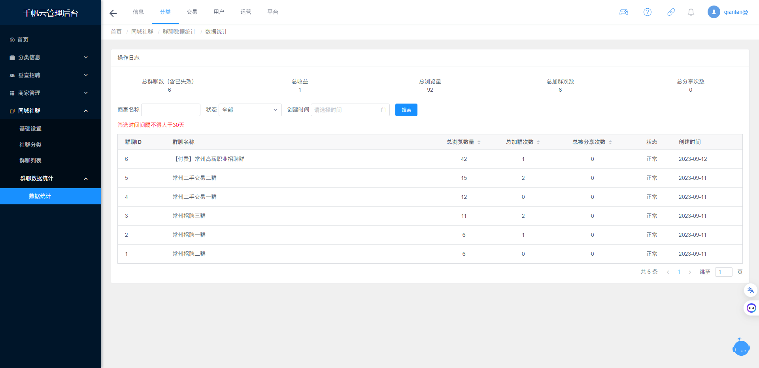Switch to the 运营 top tab
Image resolution: width=759 pixels, height=368 pixels.
pos(246,12)
